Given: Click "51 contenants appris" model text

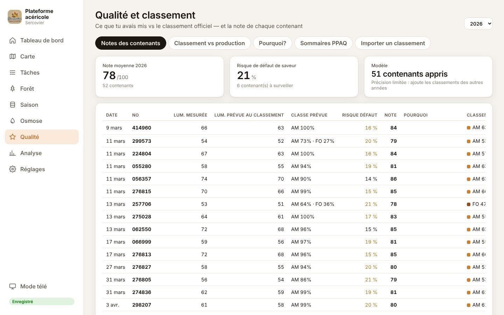Looking at the screenshot, I should [409, 74].
